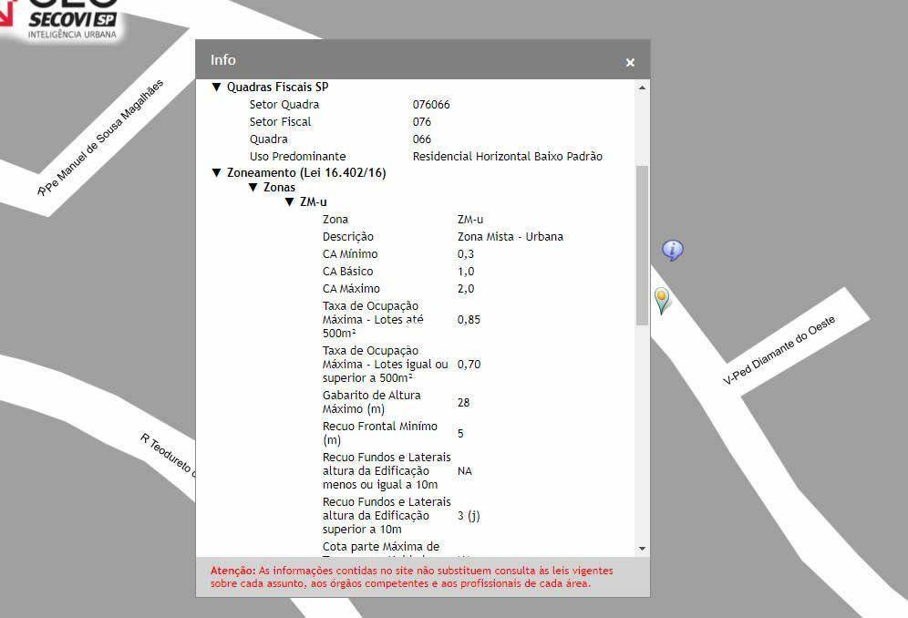Collapse the Zoneamento (Lei 16.402/16) section
The height and width of the screenshot is (618, 908).
click(x=217, y=172)
